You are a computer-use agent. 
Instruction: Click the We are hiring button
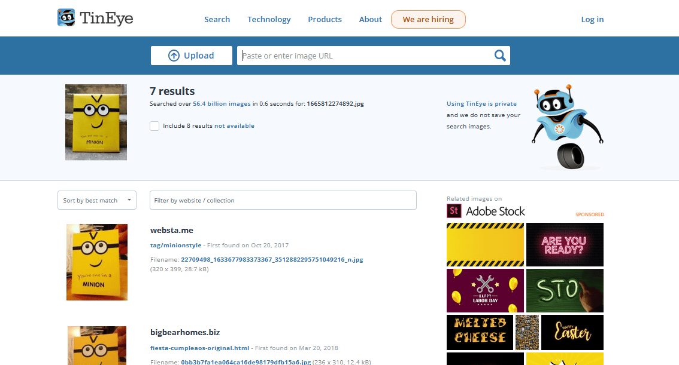pos(428,20)
